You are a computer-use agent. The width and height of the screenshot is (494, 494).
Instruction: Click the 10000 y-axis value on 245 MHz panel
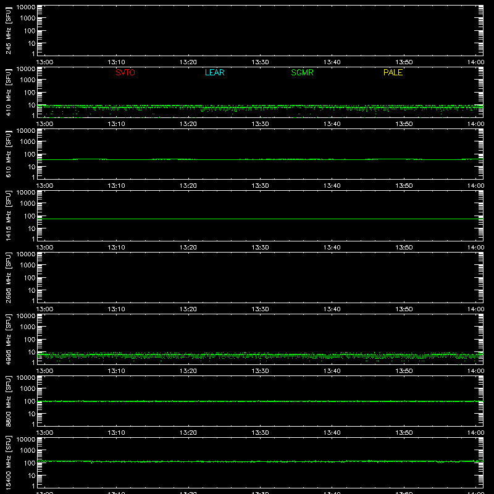26,7
